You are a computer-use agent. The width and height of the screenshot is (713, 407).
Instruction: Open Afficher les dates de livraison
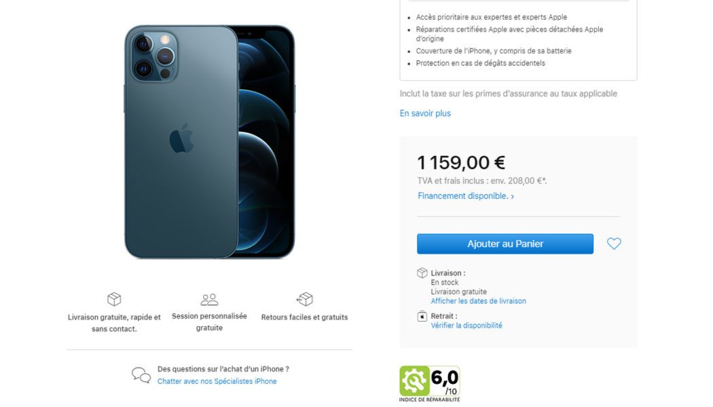coord(478,301)
